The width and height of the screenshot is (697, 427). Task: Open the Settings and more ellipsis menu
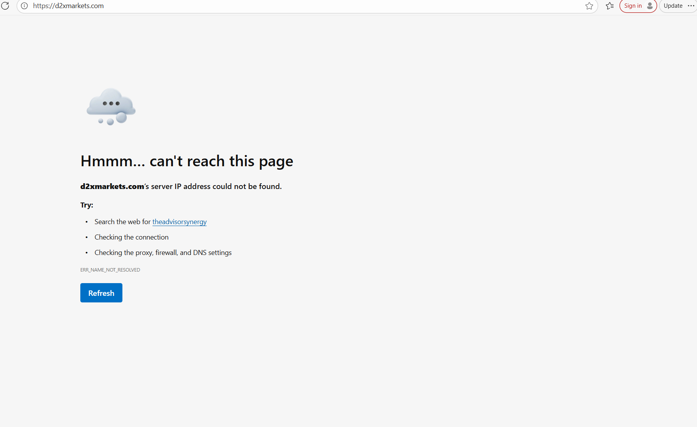click(691, 6)
